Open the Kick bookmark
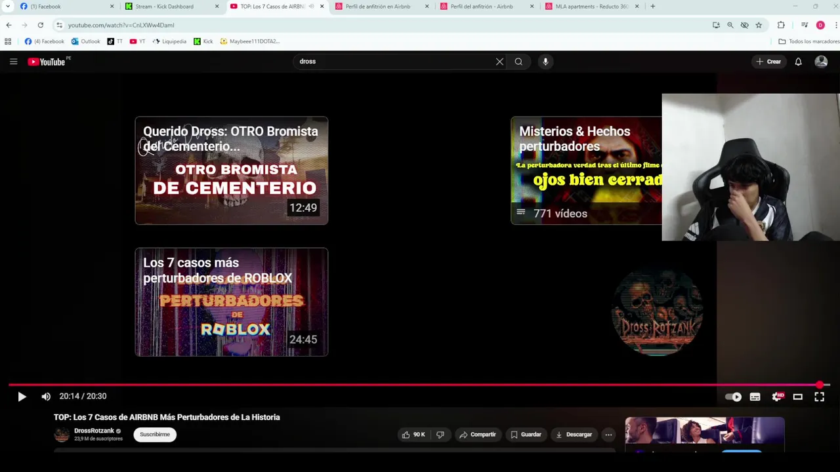This screenshot has width=840, height=472. point(203,41)
